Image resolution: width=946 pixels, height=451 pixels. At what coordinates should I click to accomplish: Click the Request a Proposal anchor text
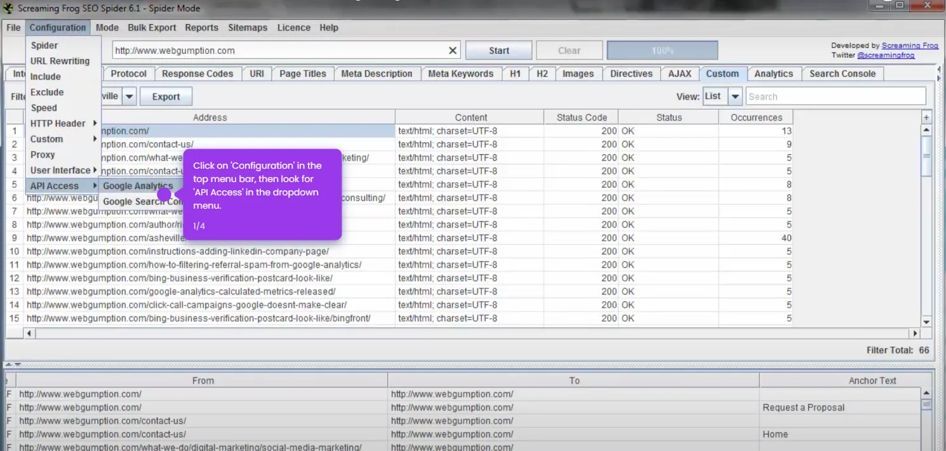(803, 408)
